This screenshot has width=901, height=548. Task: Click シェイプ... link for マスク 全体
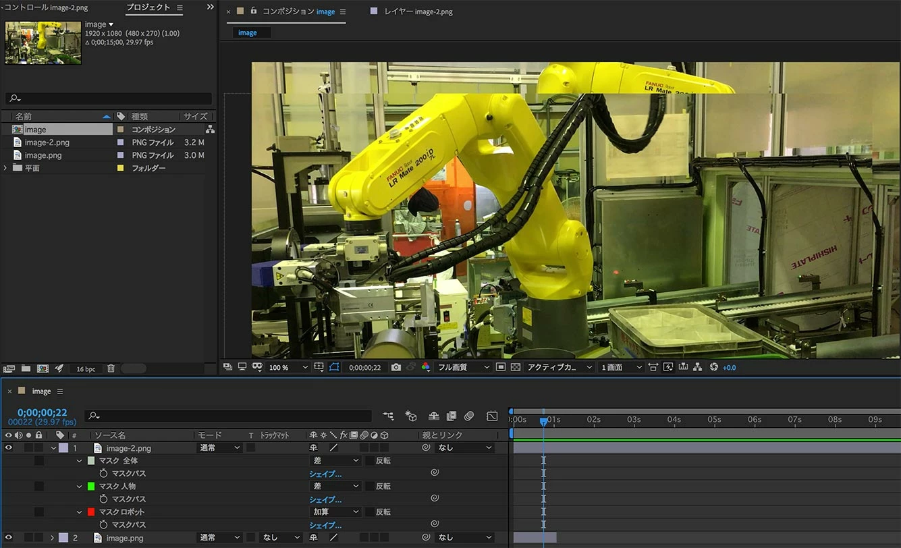(x=325, y=474)
